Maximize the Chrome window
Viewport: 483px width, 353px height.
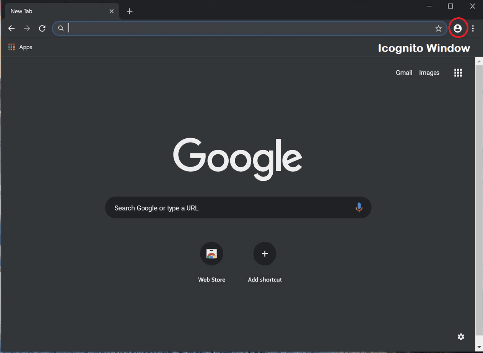click(450, 6)
